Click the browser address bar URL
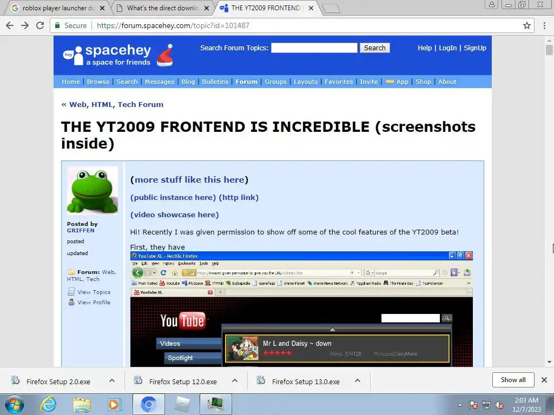 pos(173,25)
